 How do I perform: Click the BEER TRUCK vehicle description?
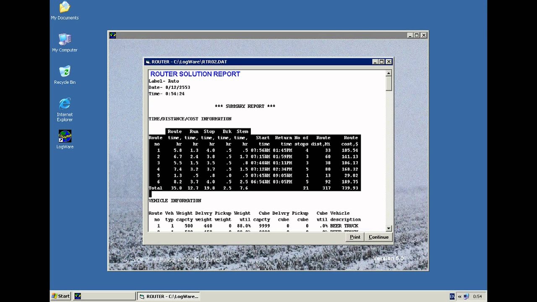pyautogui.click(x=344, y=226)
